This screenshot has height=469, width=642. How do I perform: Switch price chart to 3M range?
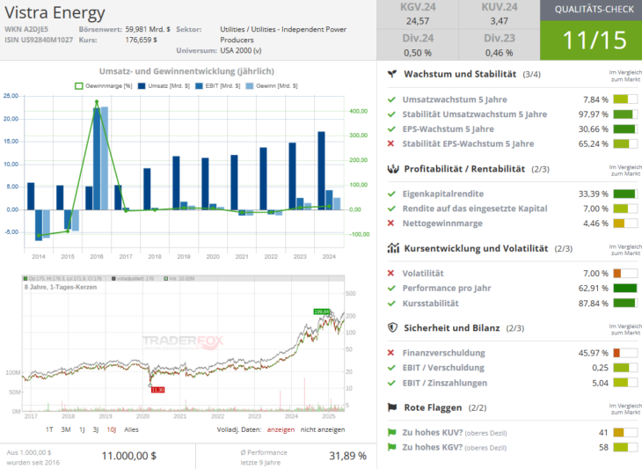[x=66, y=429]
